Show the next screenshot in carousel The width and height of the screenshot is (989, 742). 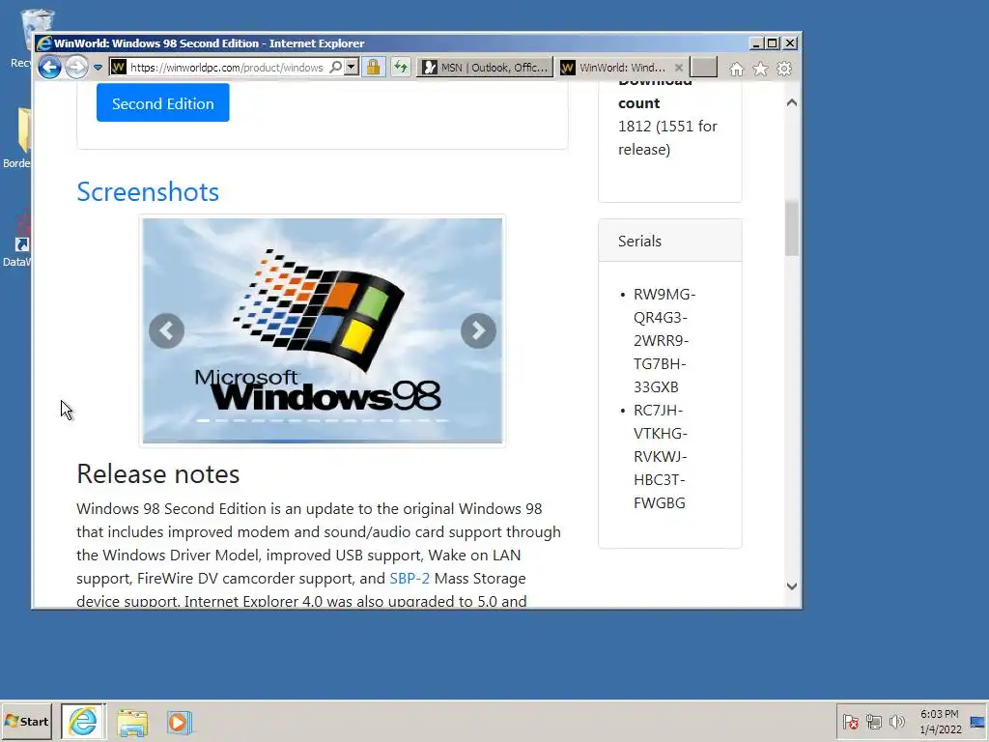[x=478, y=330]
